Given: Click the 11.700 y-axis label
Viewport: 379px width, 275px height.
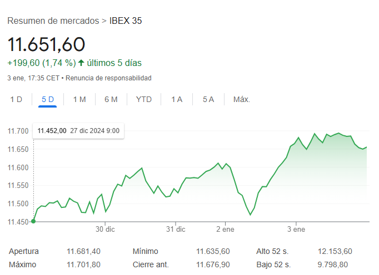Looking at the screenshot, I should (x=18, y=131).
